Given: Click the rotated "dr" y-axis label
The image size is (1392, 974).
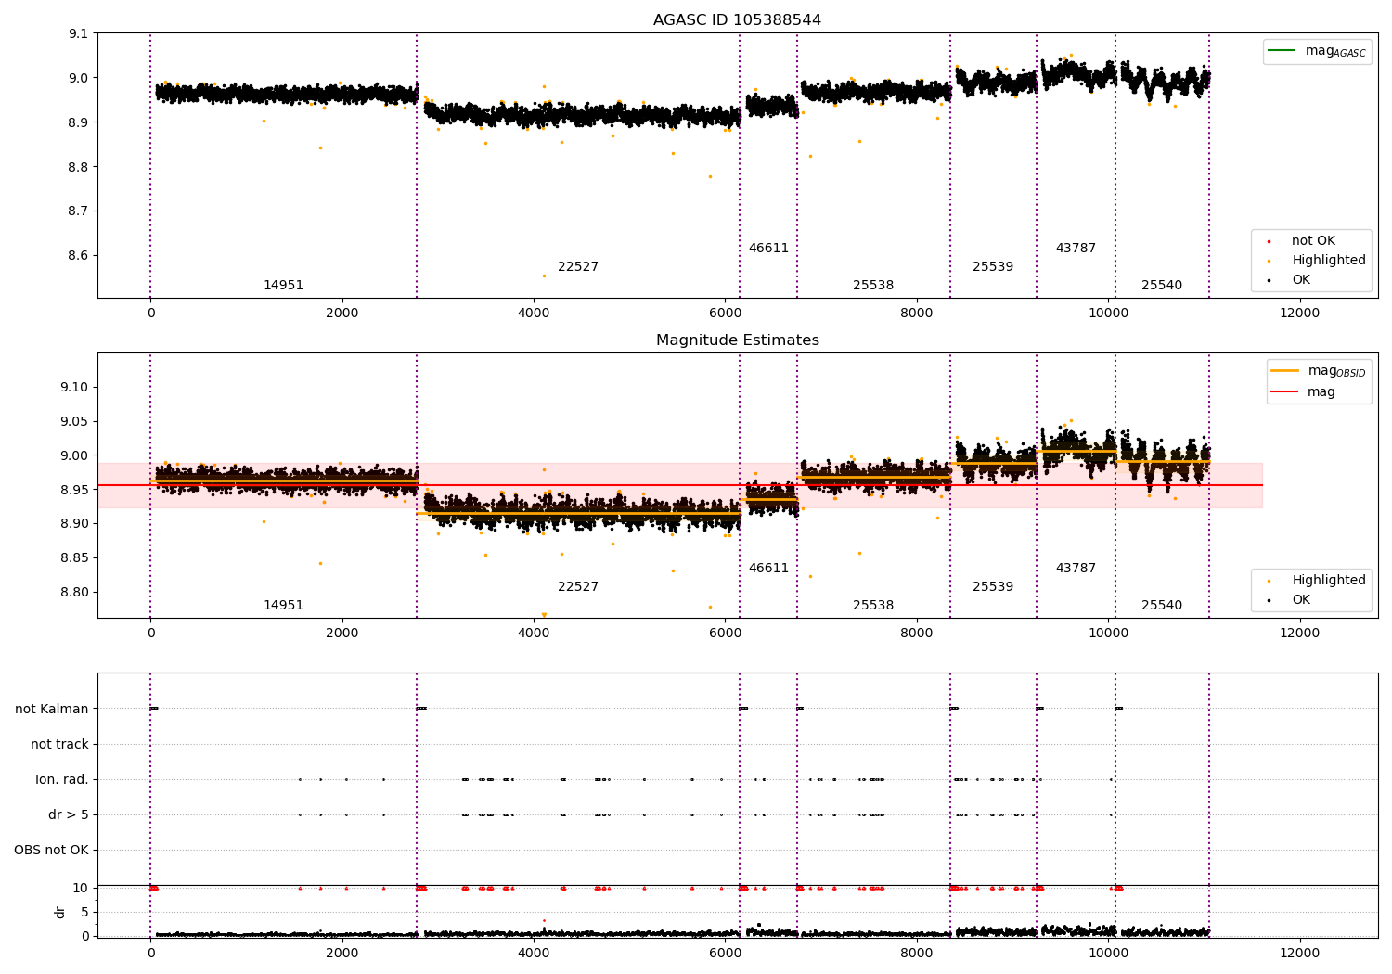Looking at the screenshot, I should 60,912.
